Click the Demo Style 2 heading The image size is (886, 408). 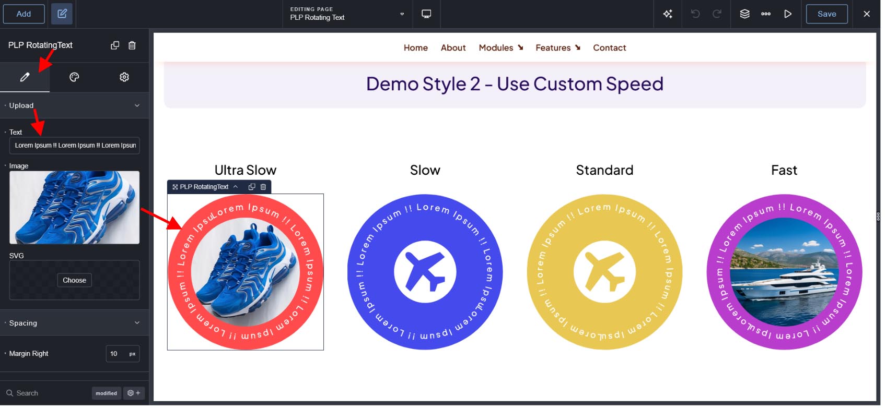pos(515,84)
